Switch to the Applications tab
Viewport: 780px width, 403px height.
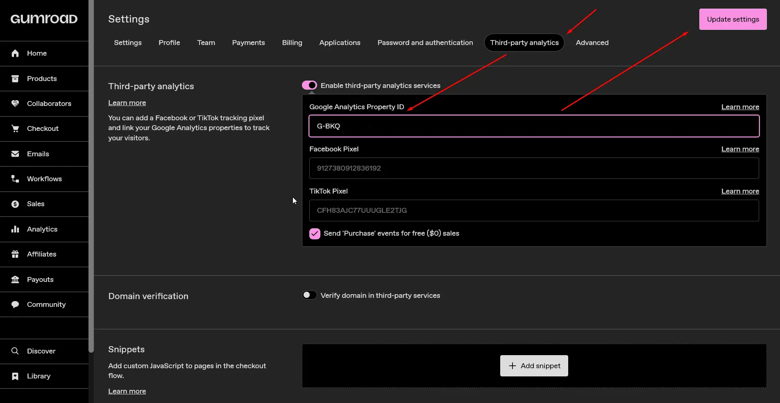[x=340, y=43]
